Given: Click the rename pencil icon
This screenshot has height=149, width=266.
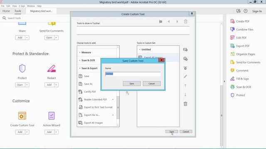Looking at the screenshot, I should (185, 77).
